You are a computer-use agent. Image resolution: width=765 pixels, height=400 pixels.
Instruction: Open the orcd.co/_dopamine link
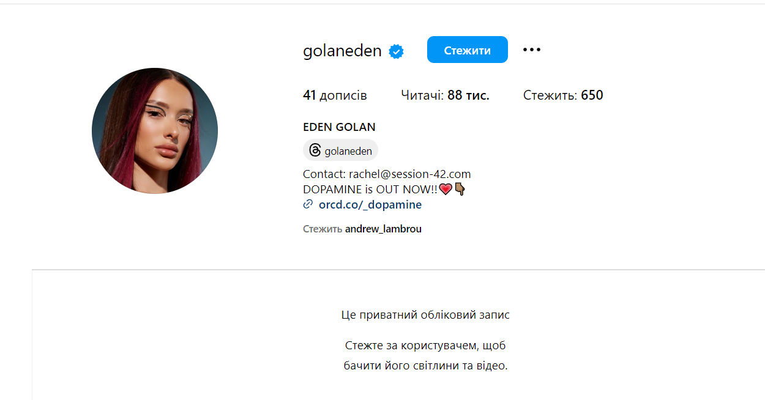coord(370,205)
